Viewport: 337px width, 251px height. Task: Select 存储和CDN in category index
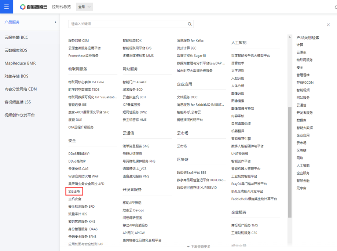[305, 83]
